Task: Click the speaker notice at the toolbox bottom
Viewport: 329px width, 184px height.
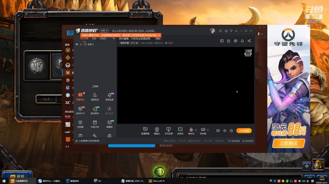Action: 87,141
